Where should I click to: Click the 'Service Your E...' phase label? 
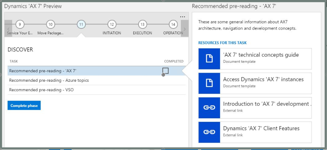20,33
